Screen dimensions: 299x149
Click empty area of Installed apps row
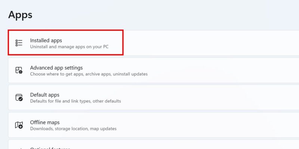(210, 43)
